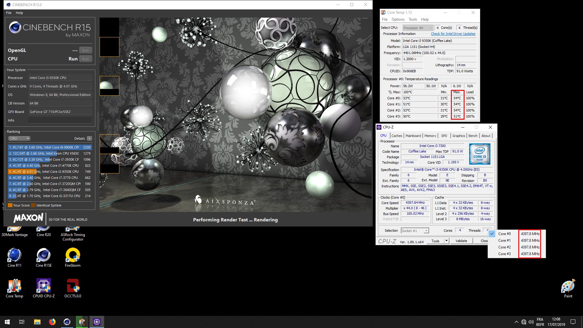This screenshot has height=328, width=583.
Task: Switch to CPU-Z SPD tab
Action: click(x=444, y=136)
